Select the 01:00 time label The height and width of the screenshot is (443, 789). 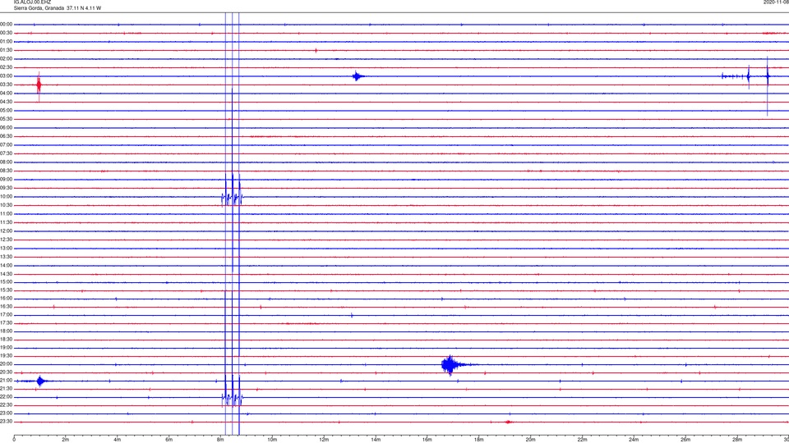click(x=6, y=41)
